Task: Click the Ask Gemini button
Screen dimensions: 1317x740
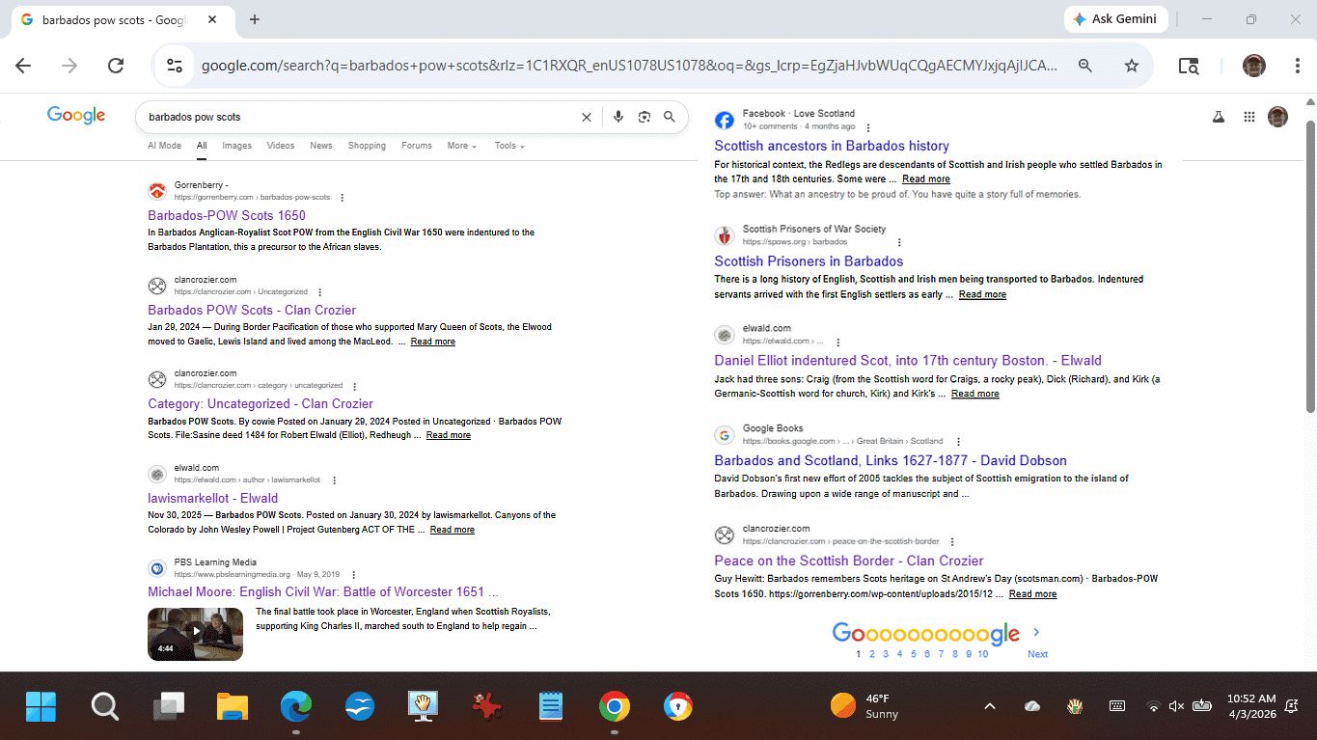Action: (x=1116, y=19)
